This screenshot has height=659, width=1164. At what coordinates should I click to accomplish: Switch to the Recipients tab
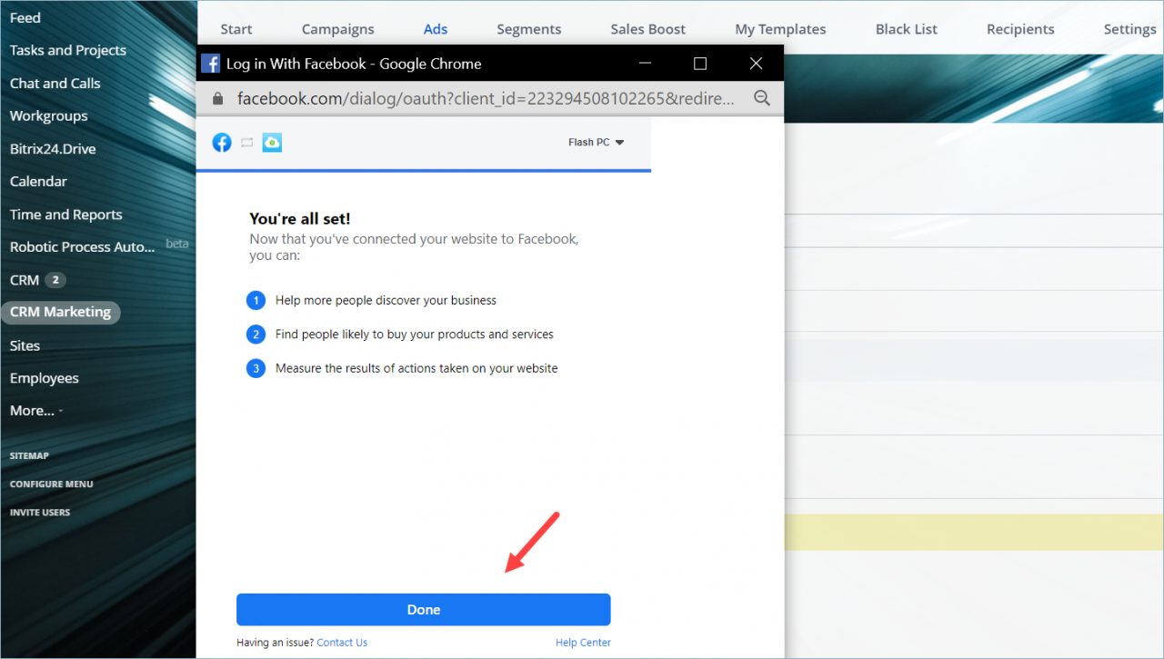tap(1020, 29)
